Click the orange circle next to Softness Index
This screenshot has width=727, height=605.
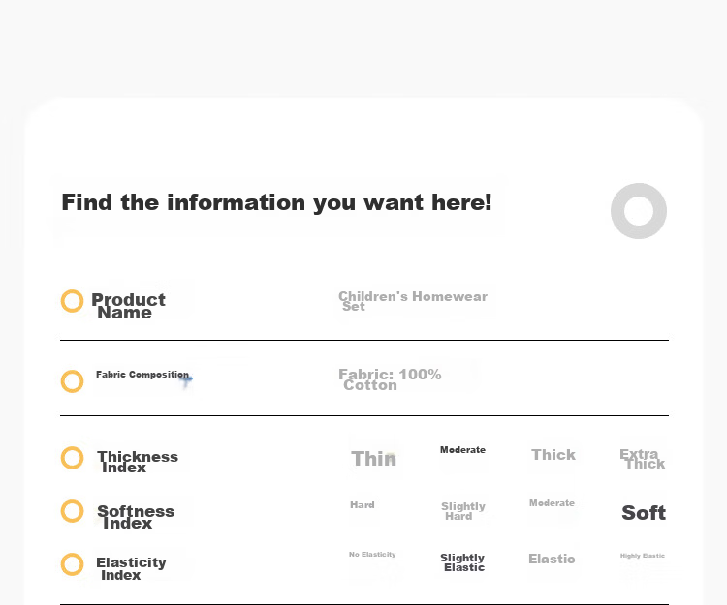pos(73,511)
